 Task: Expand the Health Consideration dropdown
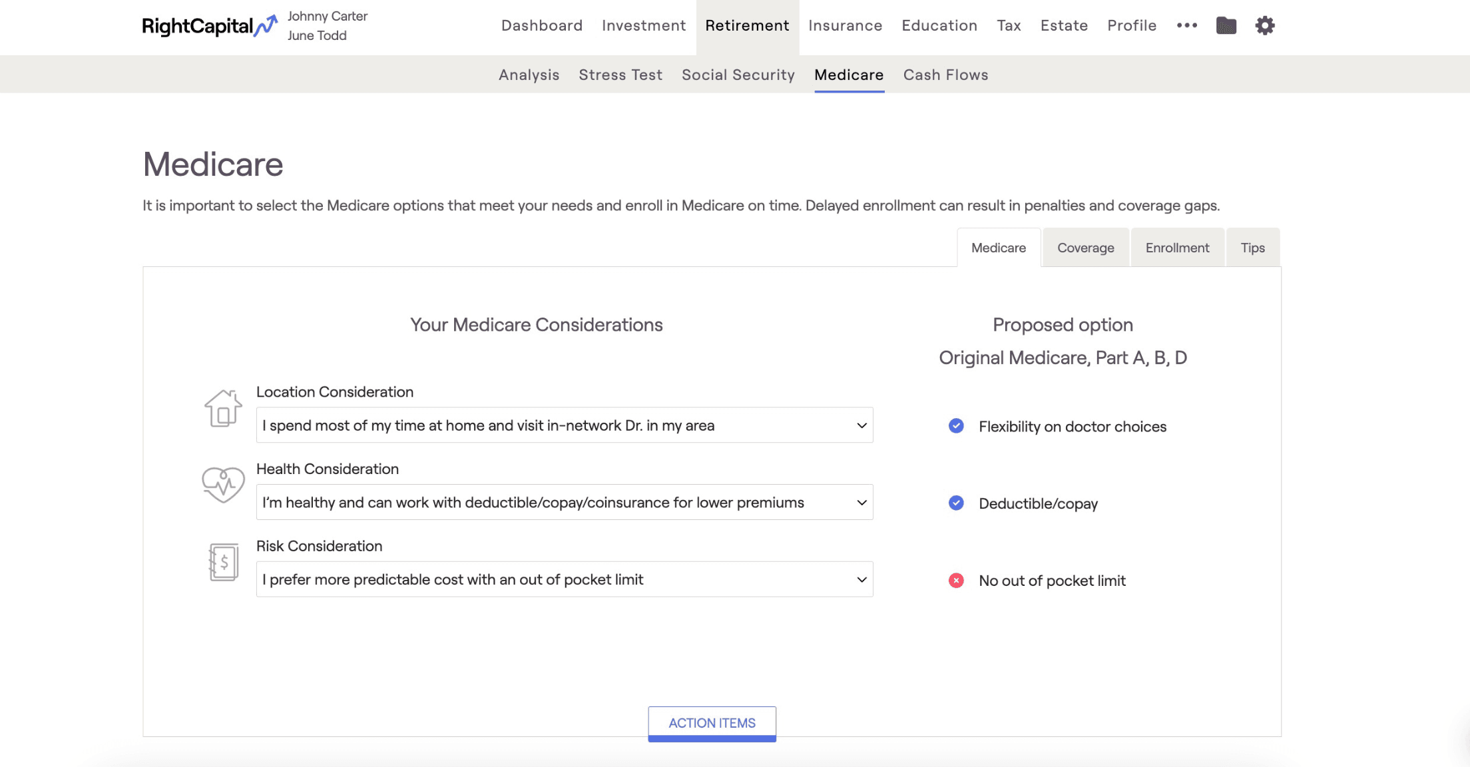(859, 501)
